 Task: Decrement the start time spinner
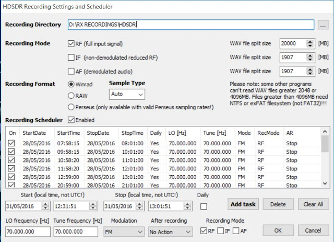(93, 208)
